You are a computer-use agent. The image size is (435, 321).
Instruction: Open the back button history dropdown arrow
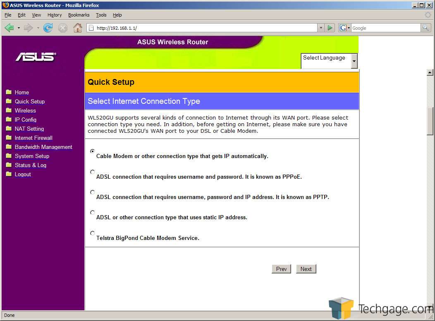click(19, 28)
